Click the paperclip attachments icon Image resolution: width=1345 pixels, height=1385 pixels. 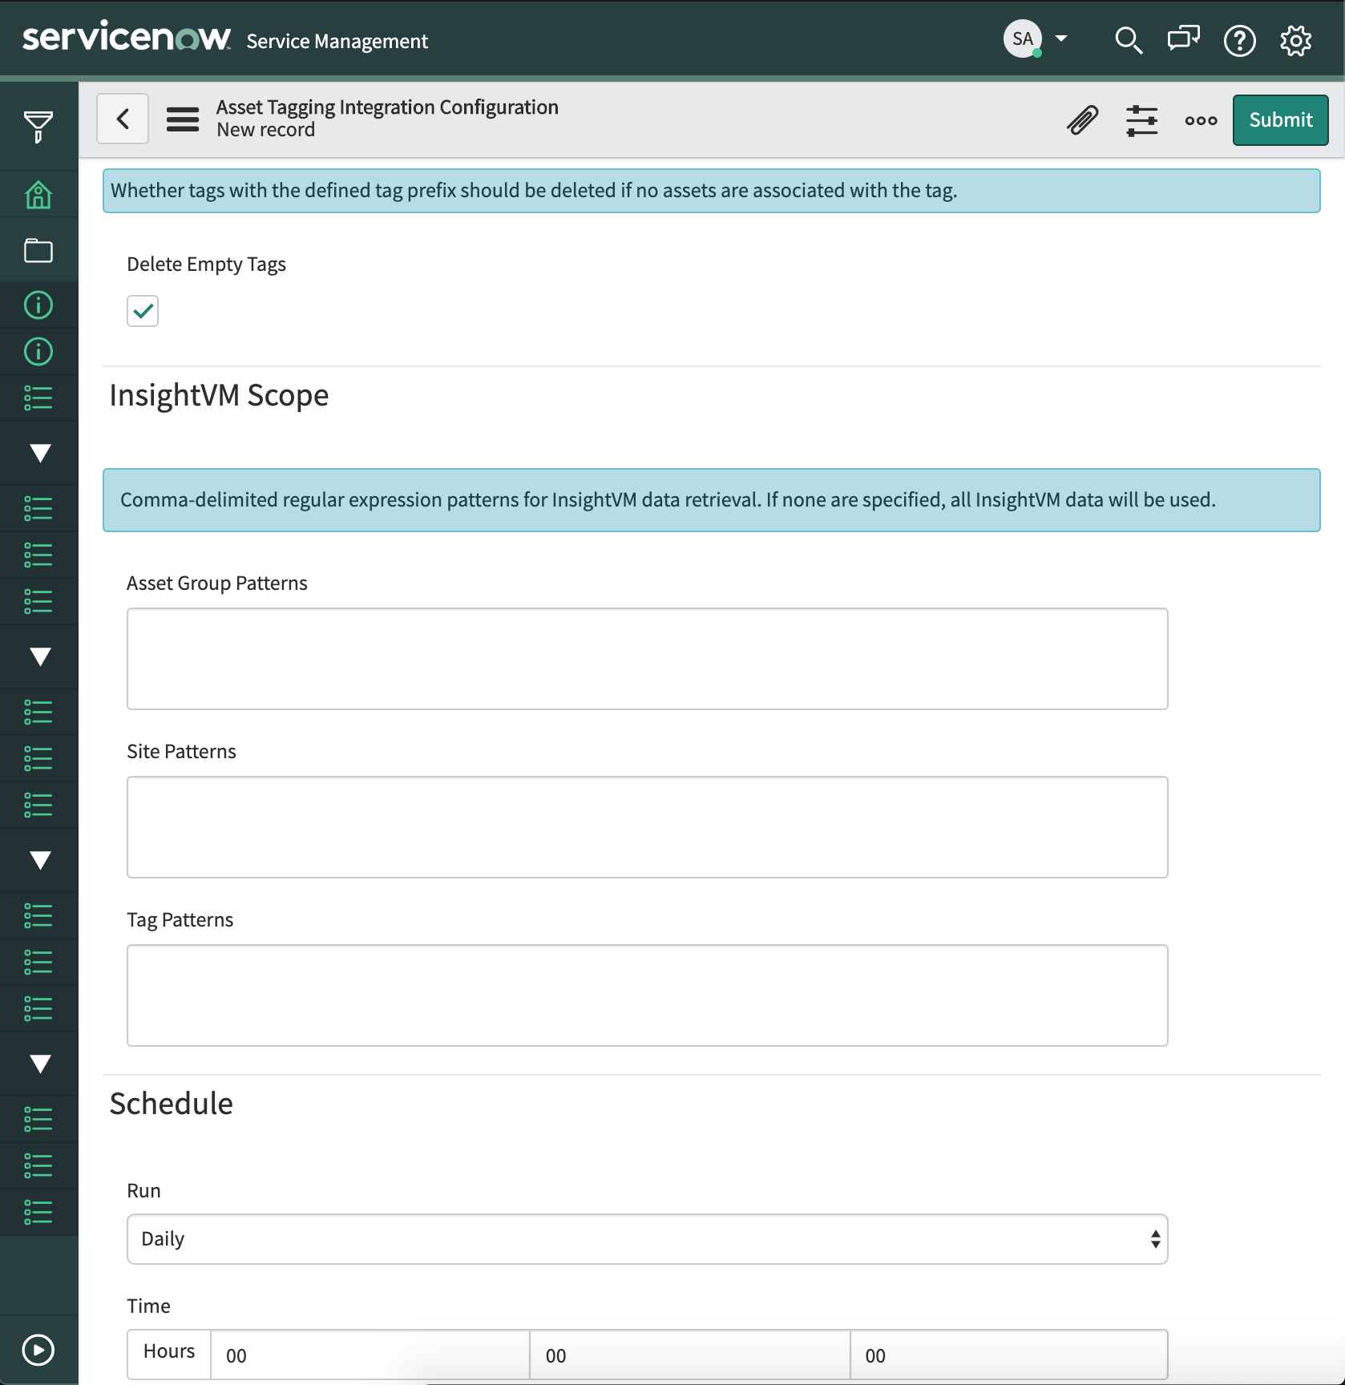coord(1082,120)
